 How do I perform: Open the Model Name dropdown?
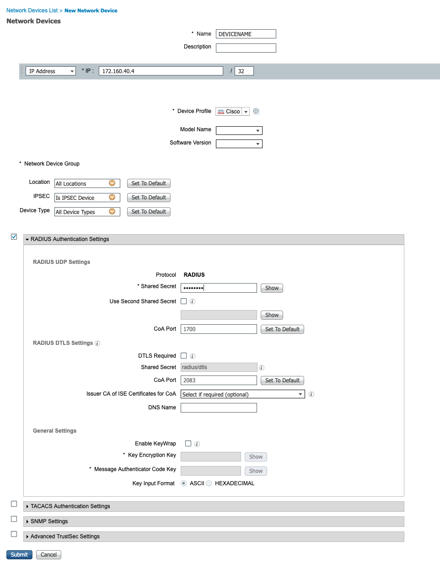tap(258, 130)
